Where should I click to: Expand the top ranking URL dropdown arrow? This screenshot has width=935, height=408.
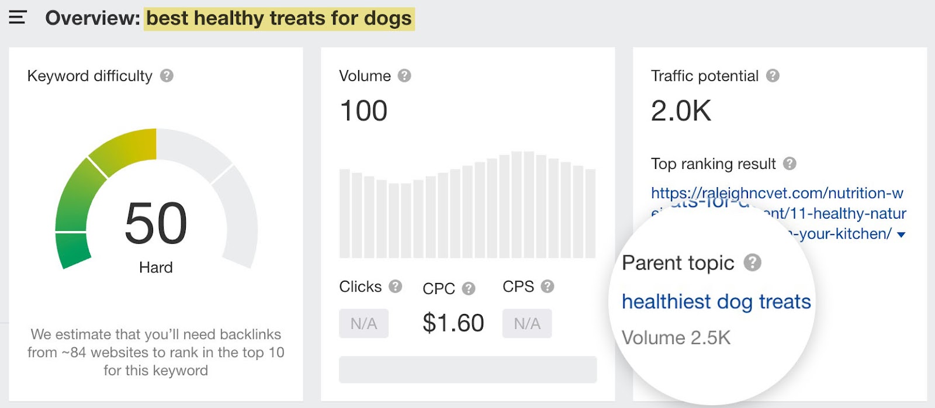pos(902,233)
